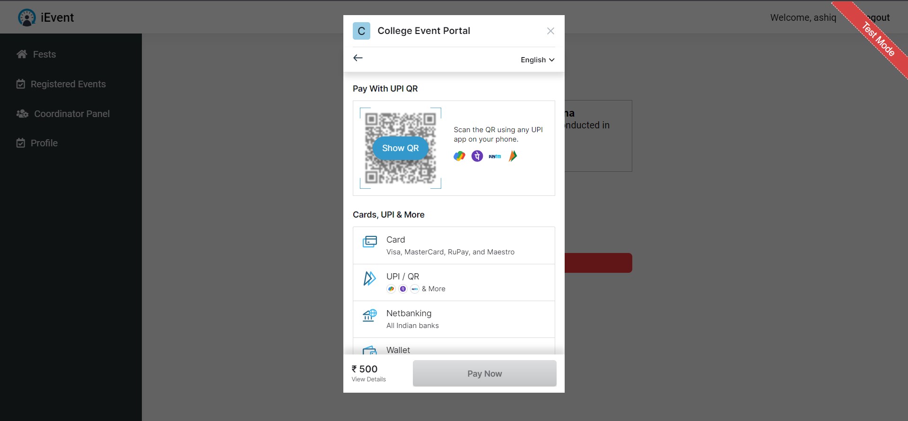Screen dimensions: 908x421
Task: Select the Card payment option
Action: (454, 245)
